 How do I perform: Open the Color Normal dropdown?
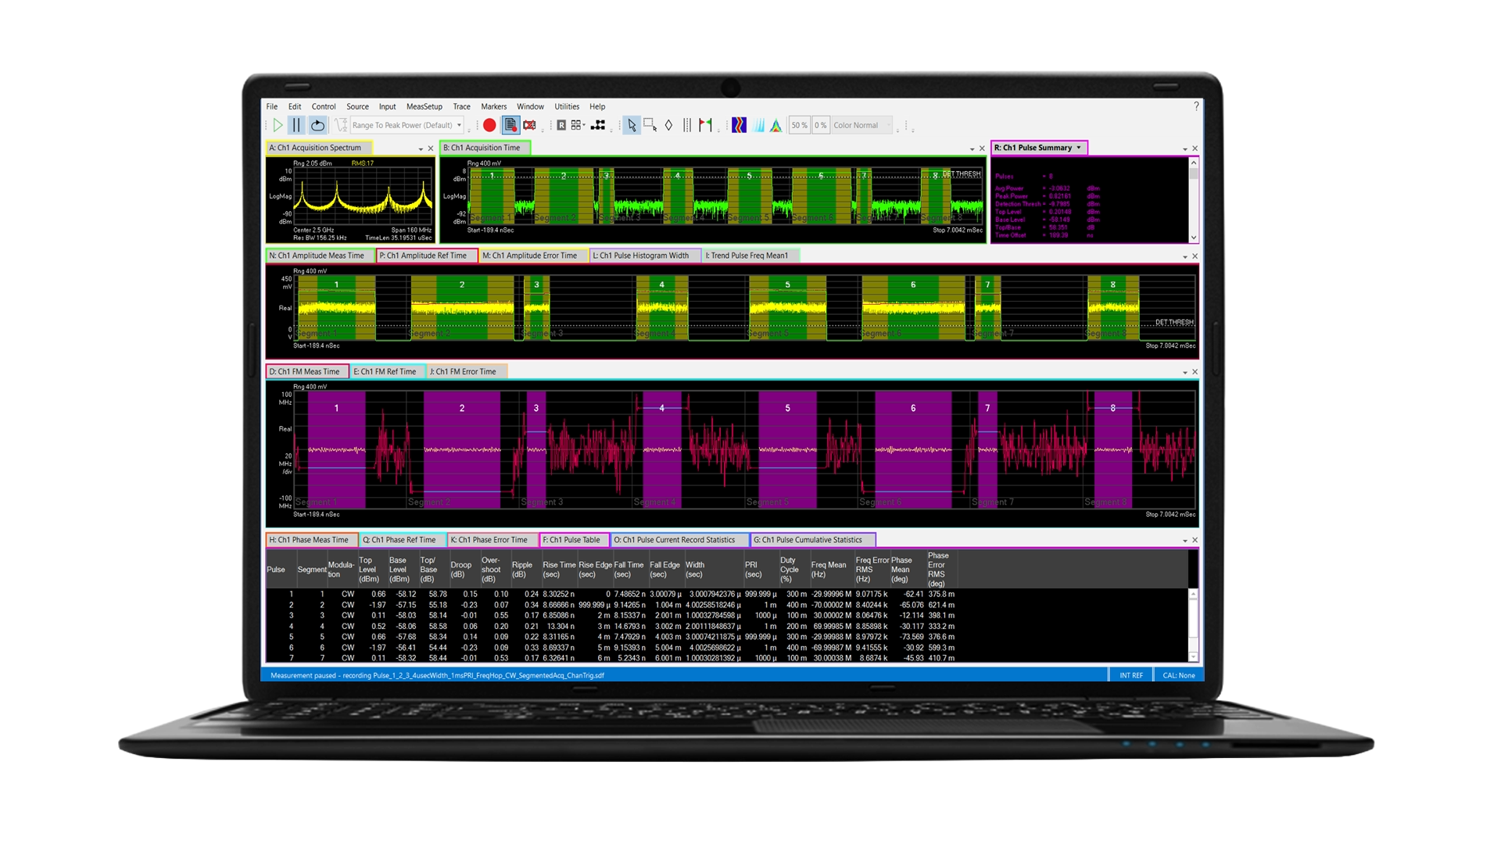[860, 125]
